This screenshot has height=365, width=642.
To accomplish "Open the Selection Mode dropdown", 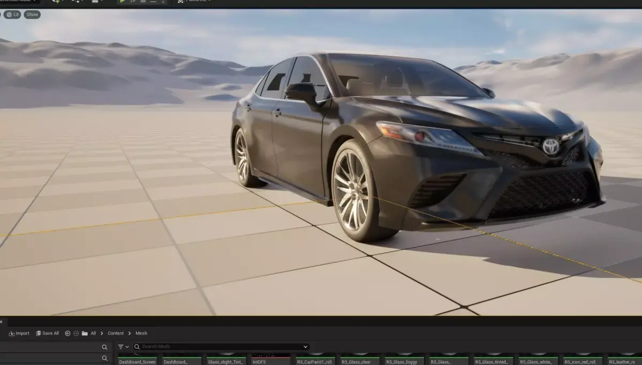I will click(x=19, y=2).
